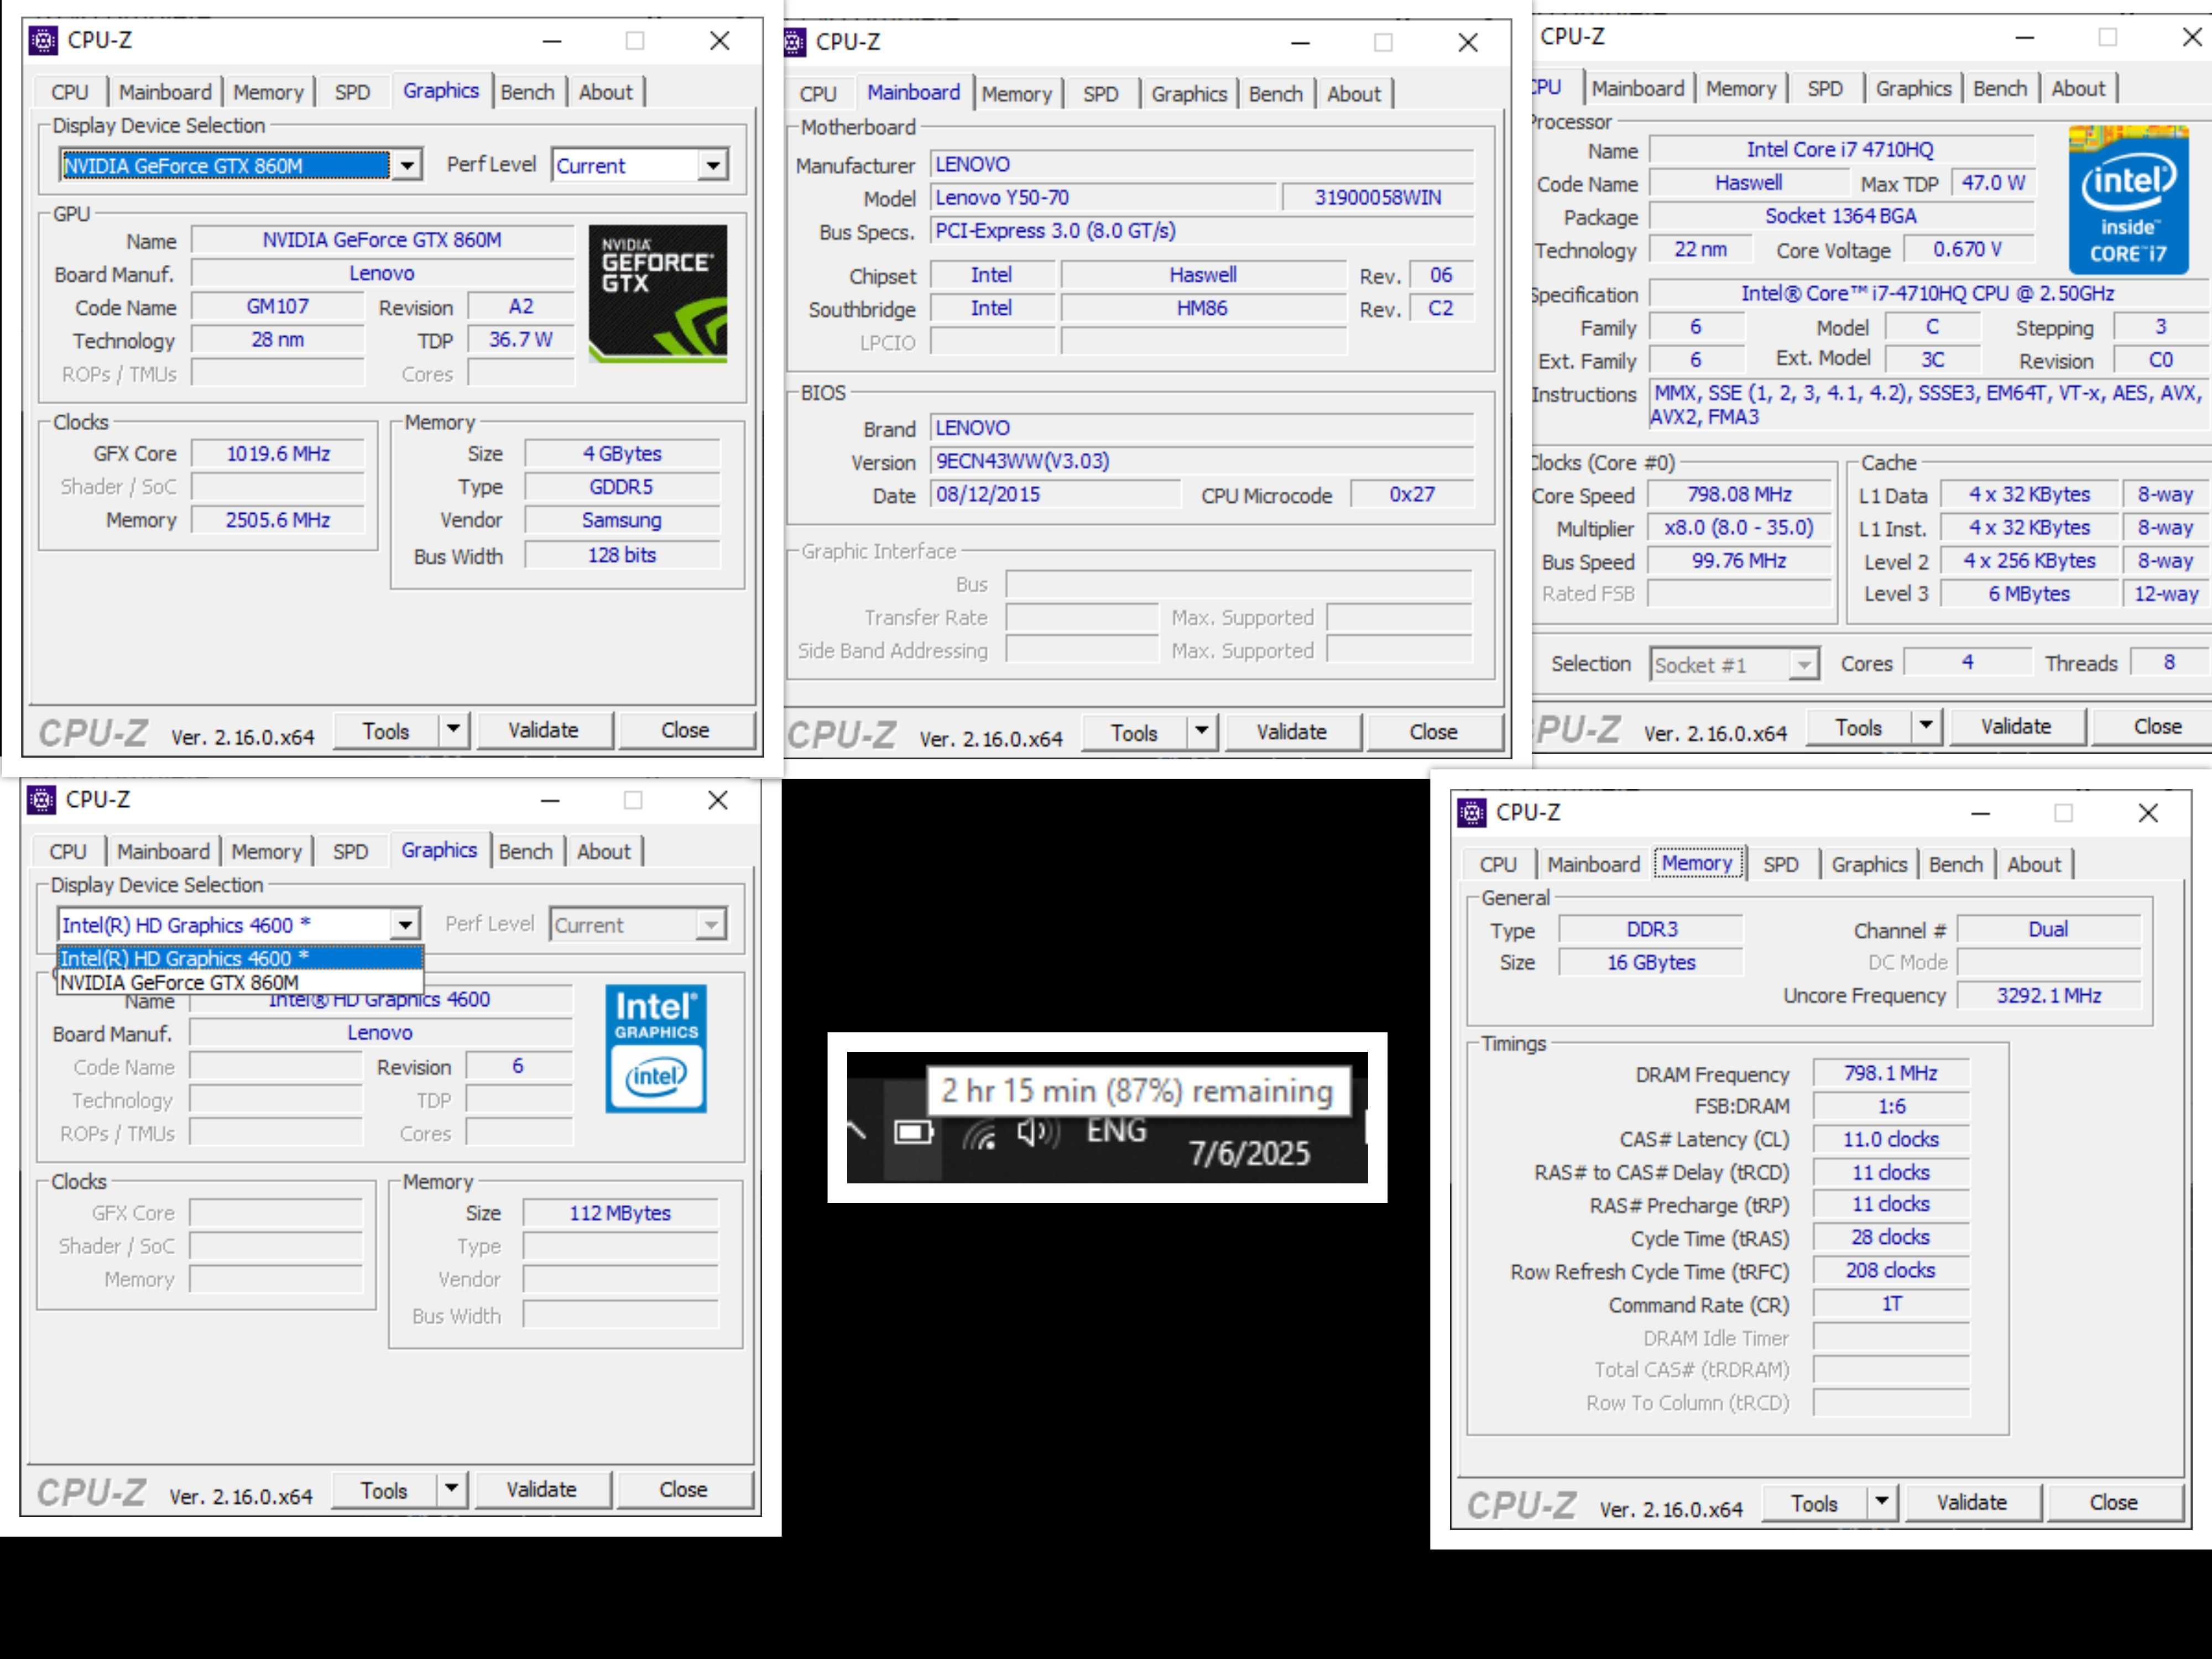Switch to Mainboard tab in Intel graphics window
This screenshot has height=1659, width=2212.
(163, 851)
